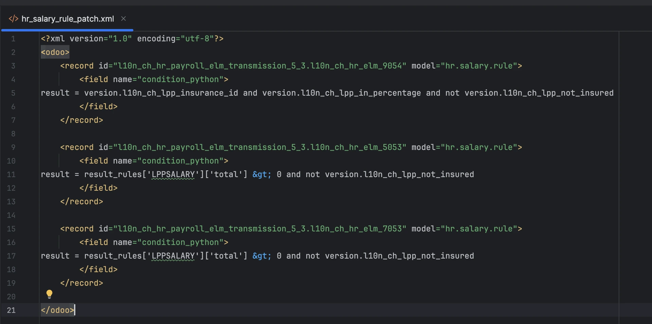Click the </field> tag on line 6
The image size is (652, 324).
98,107
